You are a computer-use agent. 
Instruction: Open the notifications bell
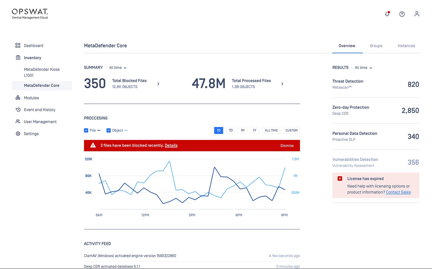click(387, 14)
